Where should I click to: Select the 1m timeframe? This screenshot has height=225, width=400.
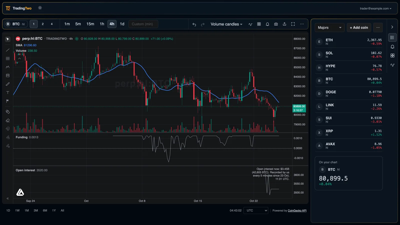point(67,24)
